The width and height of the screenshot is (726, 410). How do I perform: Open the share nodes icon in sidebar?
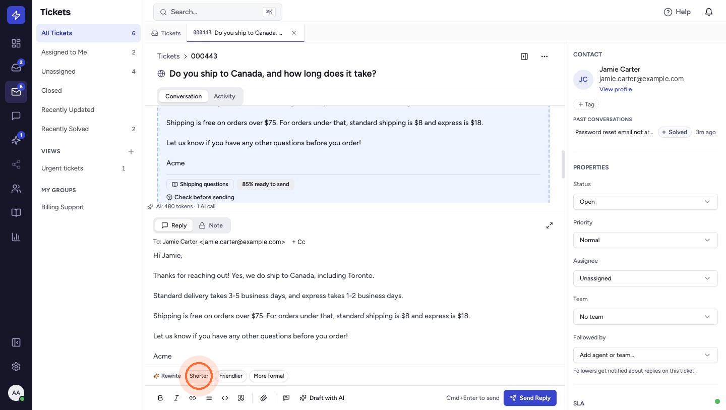pyautogui.click(x=16, y=164)
